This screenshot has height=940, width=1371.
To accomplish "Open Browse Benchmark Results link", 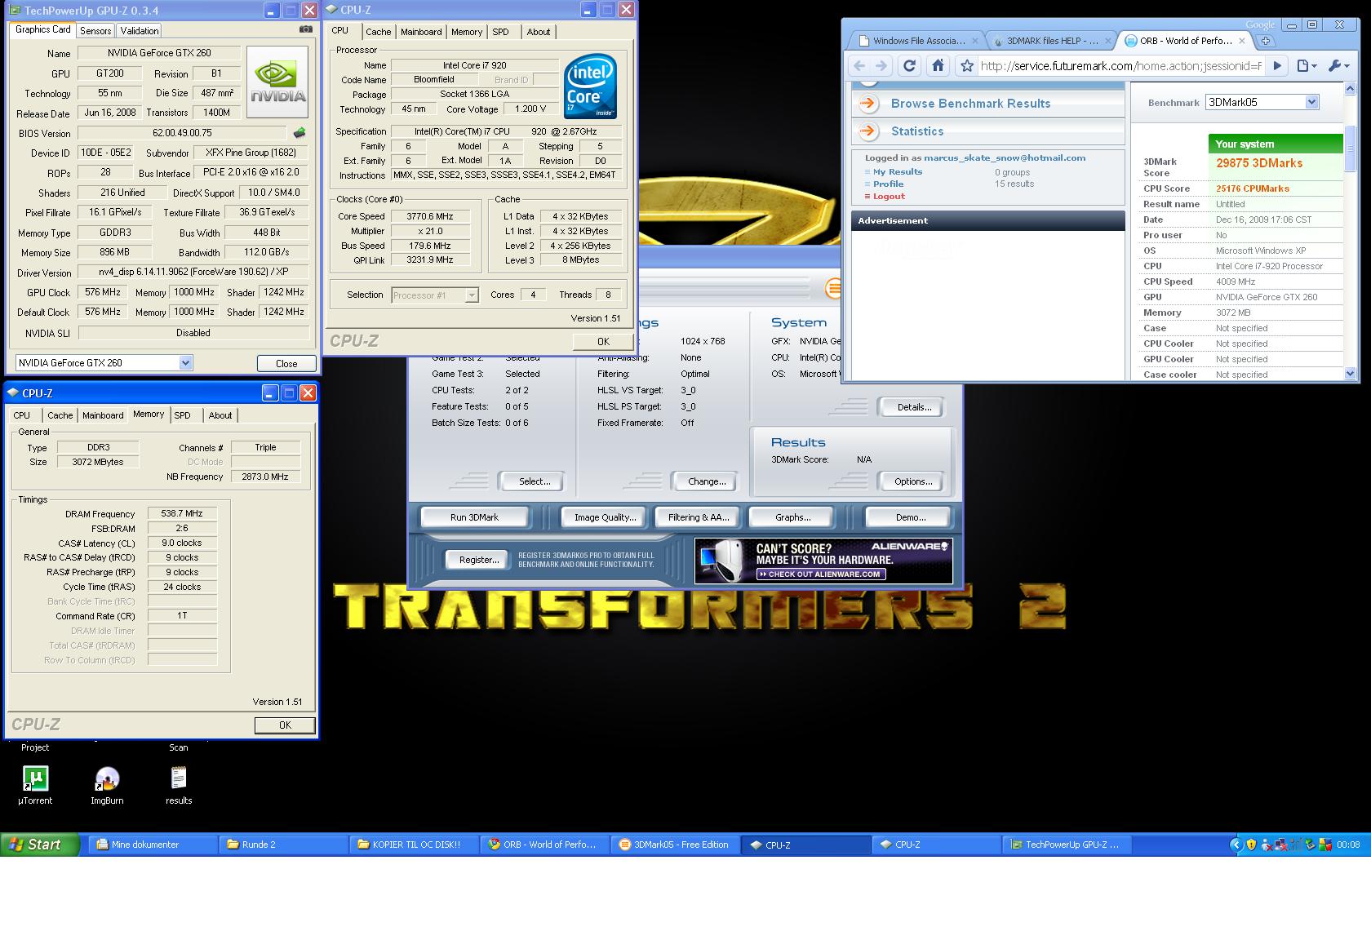I will 971,104.
